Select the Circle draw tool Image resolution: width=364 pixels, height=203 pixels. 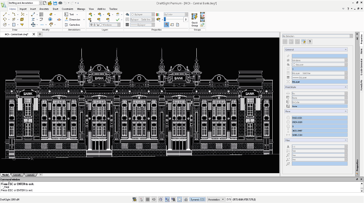5,25
